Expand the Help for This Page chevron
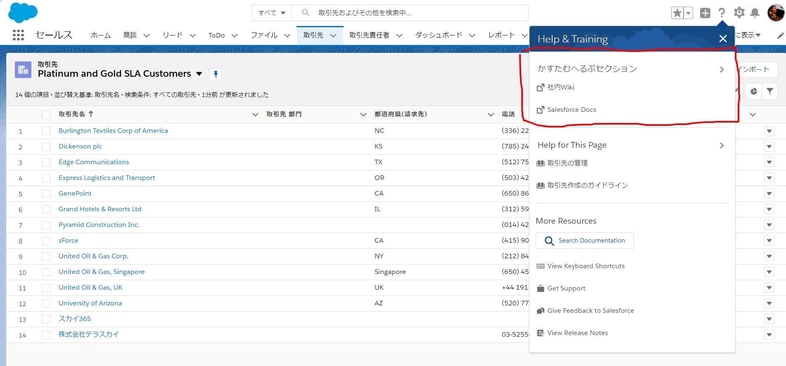 point(722,145)
